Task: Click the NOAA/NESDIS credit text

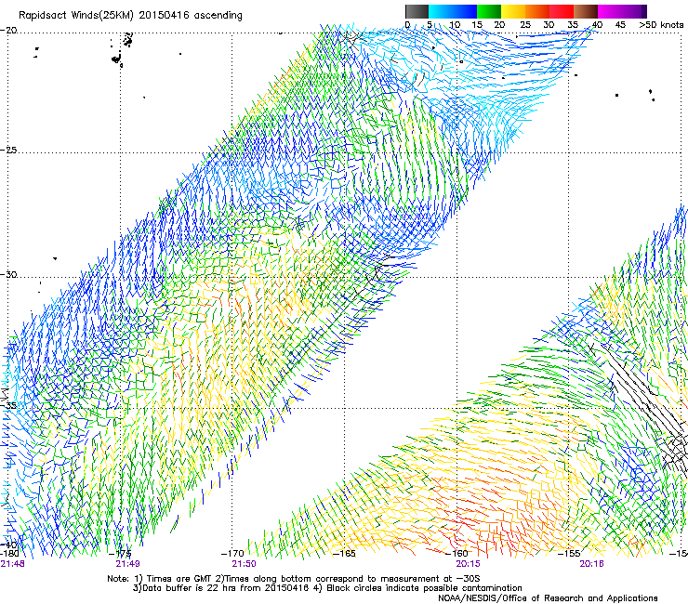Action: coord(548,597)
